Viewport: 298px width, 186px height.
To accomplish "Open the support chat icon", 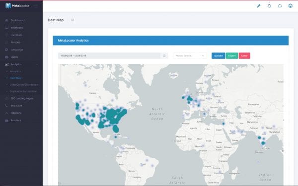I will point(280,6).
